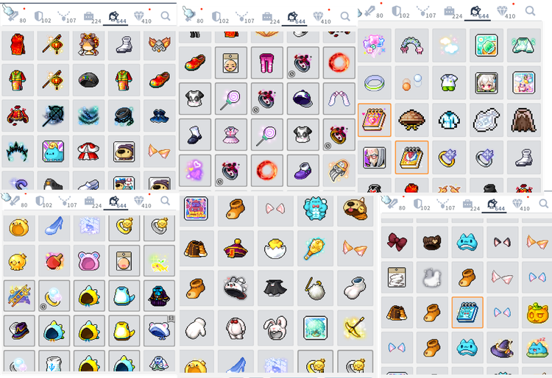Select the sparkling yellow fish item

point(160,261)
